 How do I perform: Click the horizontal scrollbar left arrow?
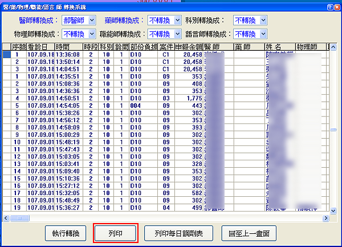[x=6, y=217]
